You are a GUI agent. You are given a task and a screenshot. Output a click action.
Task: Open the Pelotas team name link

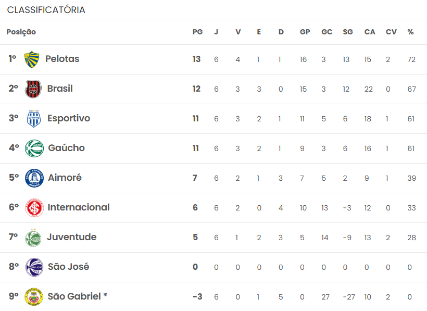62,59
